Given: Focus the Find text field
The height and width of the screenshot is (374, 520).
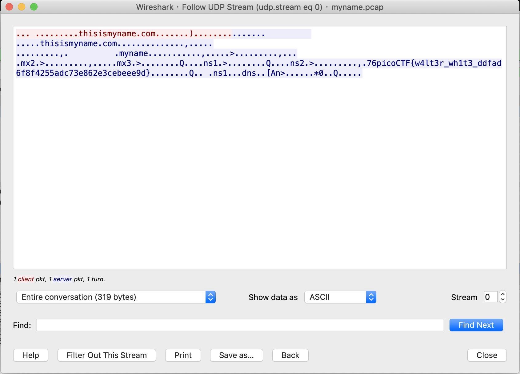Looking at the screenshot, I should pyautogui.click(x=240, y=325).
